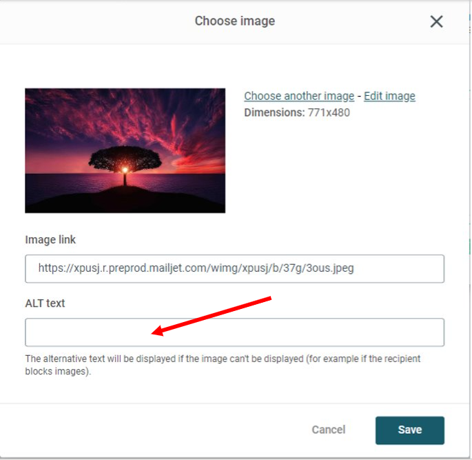Screen dimensions: 472x460
Task: Click the alternative text helper description
Action: pos(223,365)
